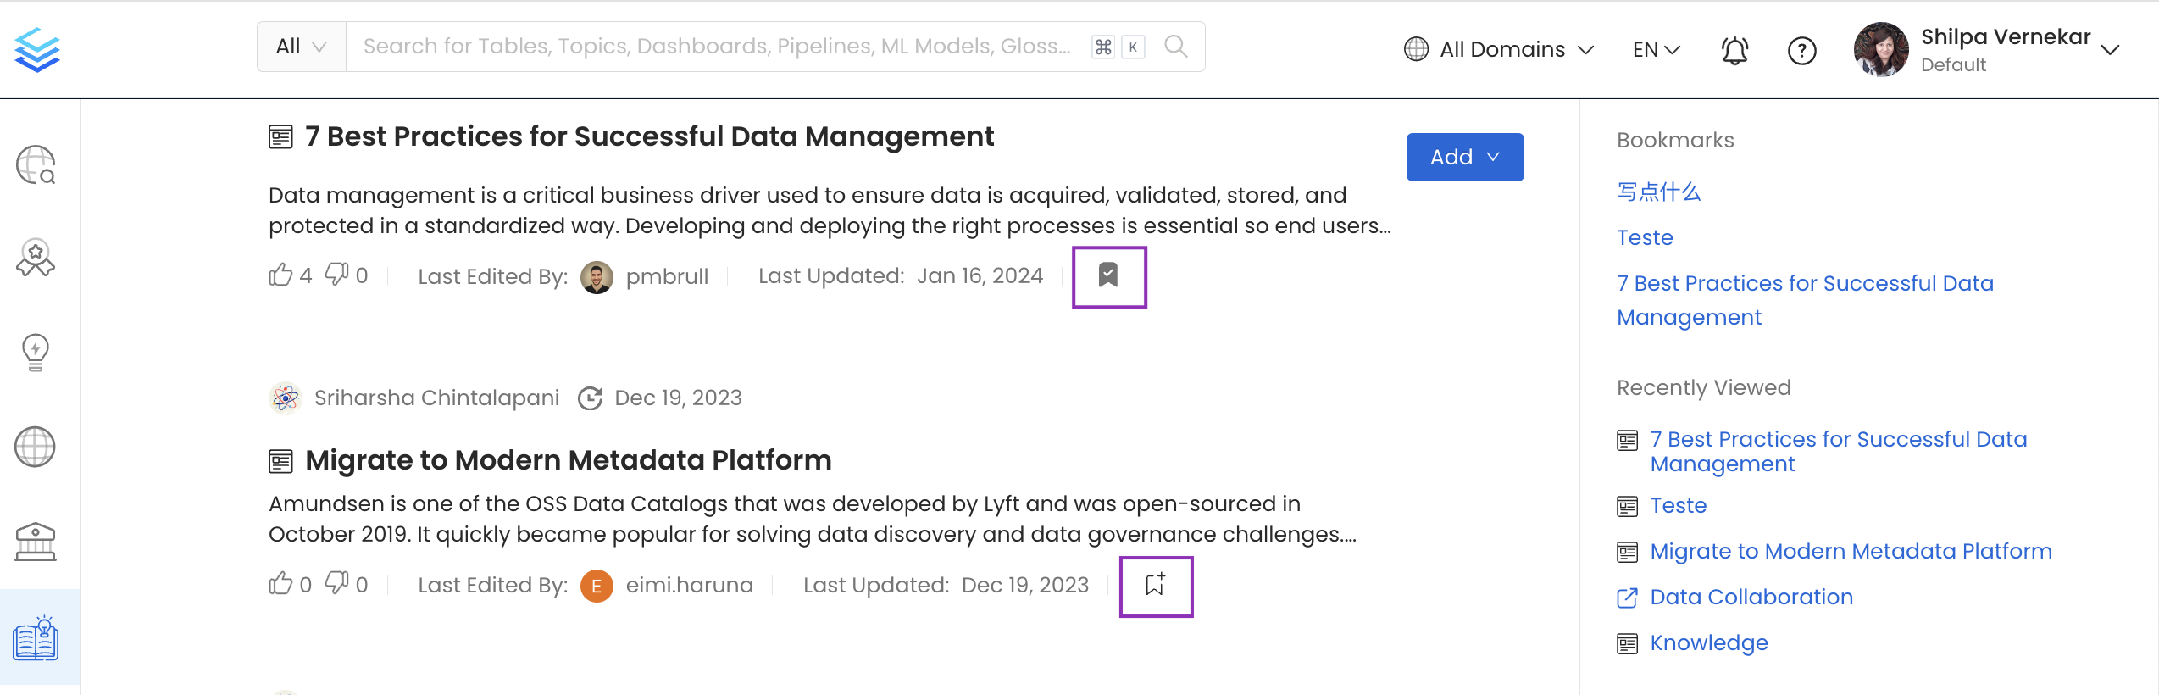Open the EN language dropdown
The height and width of the screenshot is (695, 2159).
1656,49
